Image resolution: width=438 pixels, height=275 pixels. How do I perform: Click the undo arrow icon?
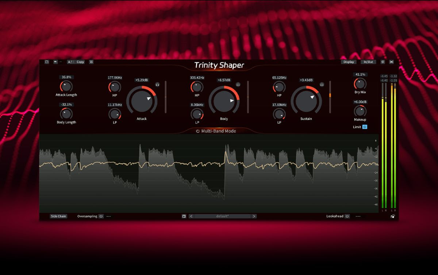[x=55, y=62]
